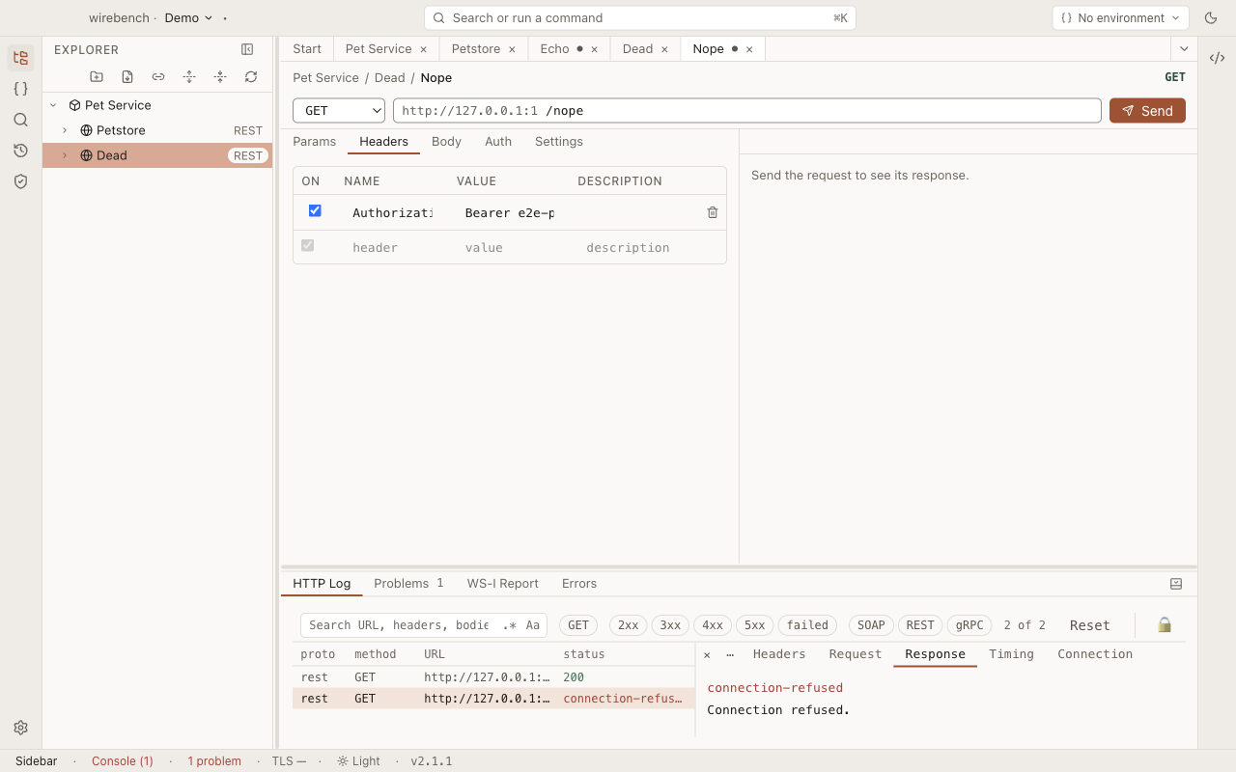
Task: Open the code snippet panel icon
Action: (x=1217, y=58)
